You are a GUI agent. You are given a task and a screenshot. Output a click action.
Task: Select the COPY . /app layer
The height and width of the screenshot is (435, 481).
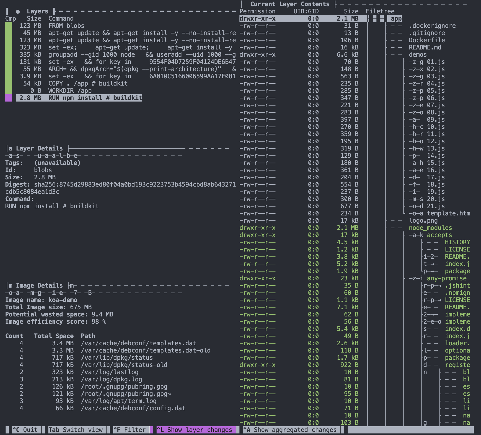[x=88, y=83]
